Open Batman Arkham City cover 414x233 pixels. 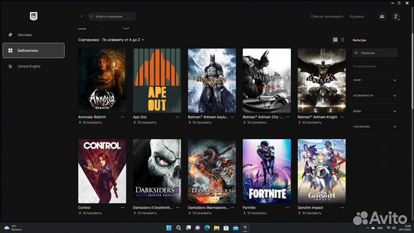(267, 81)
